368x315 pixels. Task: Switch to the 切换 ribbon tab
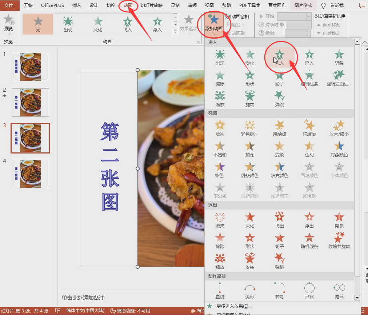[x=111, y=5]
